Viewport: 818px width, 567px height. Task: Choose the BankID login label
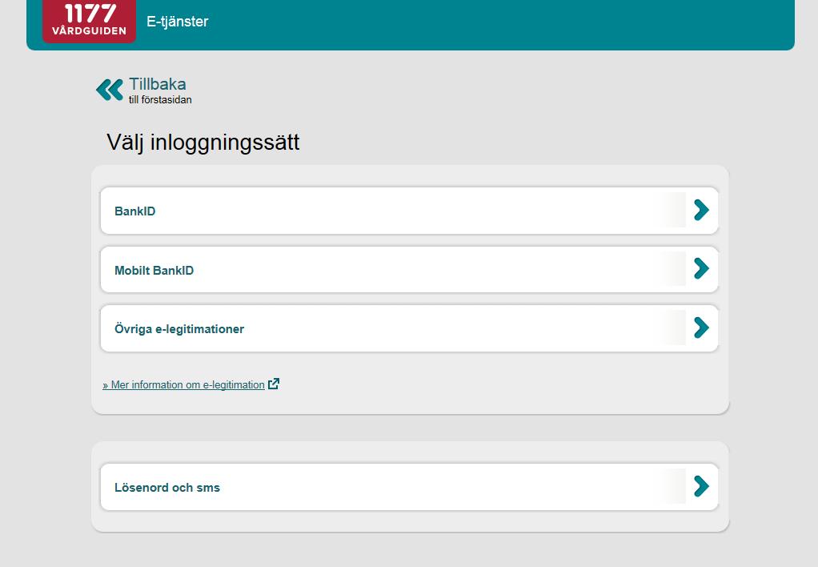click(x=135, y=211)
